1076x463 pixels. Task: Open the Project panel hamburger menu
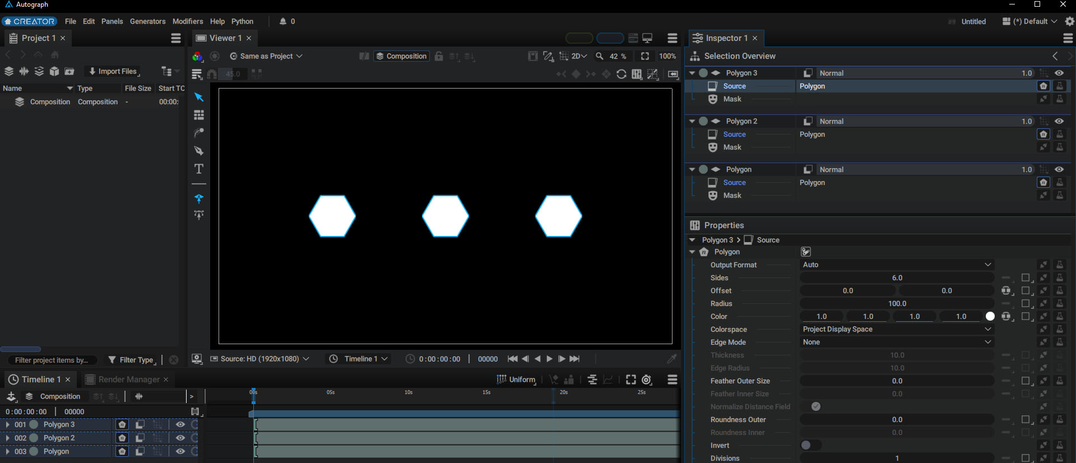pos(176,38)
